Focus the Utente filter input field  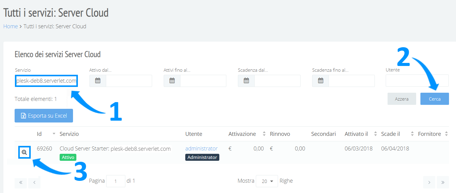(417, 81)
